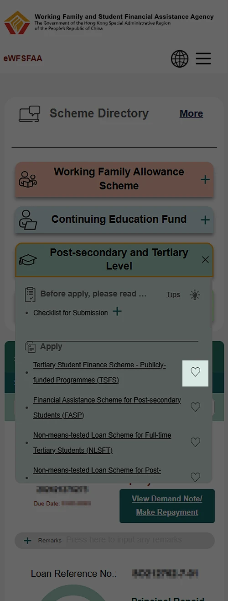Screen dimensions: 228x601
Task: Click the Continuing Education Fund person icon
Action: point(28,220)
